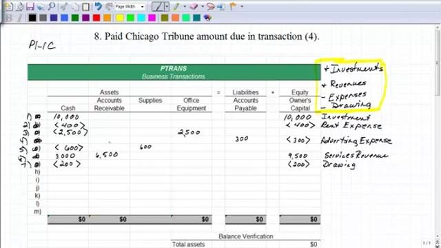
Task: Pick the olive color swatch
Action: coord(165,18)
